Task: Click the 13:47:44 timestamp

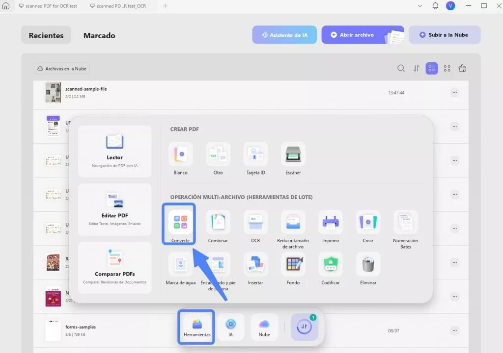Action: pos(396,93)
